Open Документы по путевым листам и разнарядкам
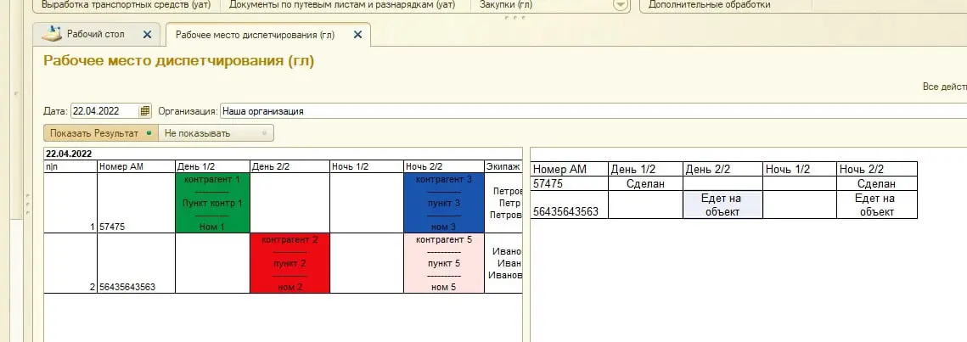This screenshot has height=342, width=967. (x=342, y=4)
